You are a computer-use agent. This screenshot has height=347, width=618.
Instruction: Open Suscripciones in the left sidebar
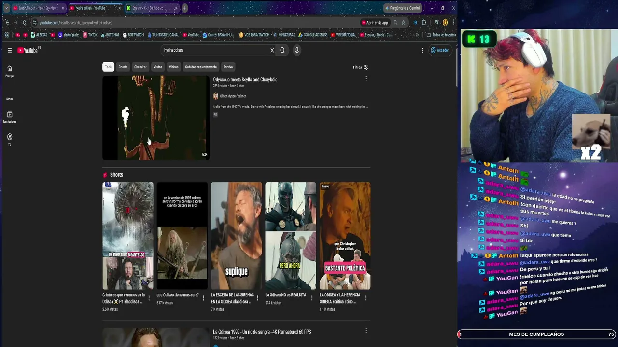10,117
